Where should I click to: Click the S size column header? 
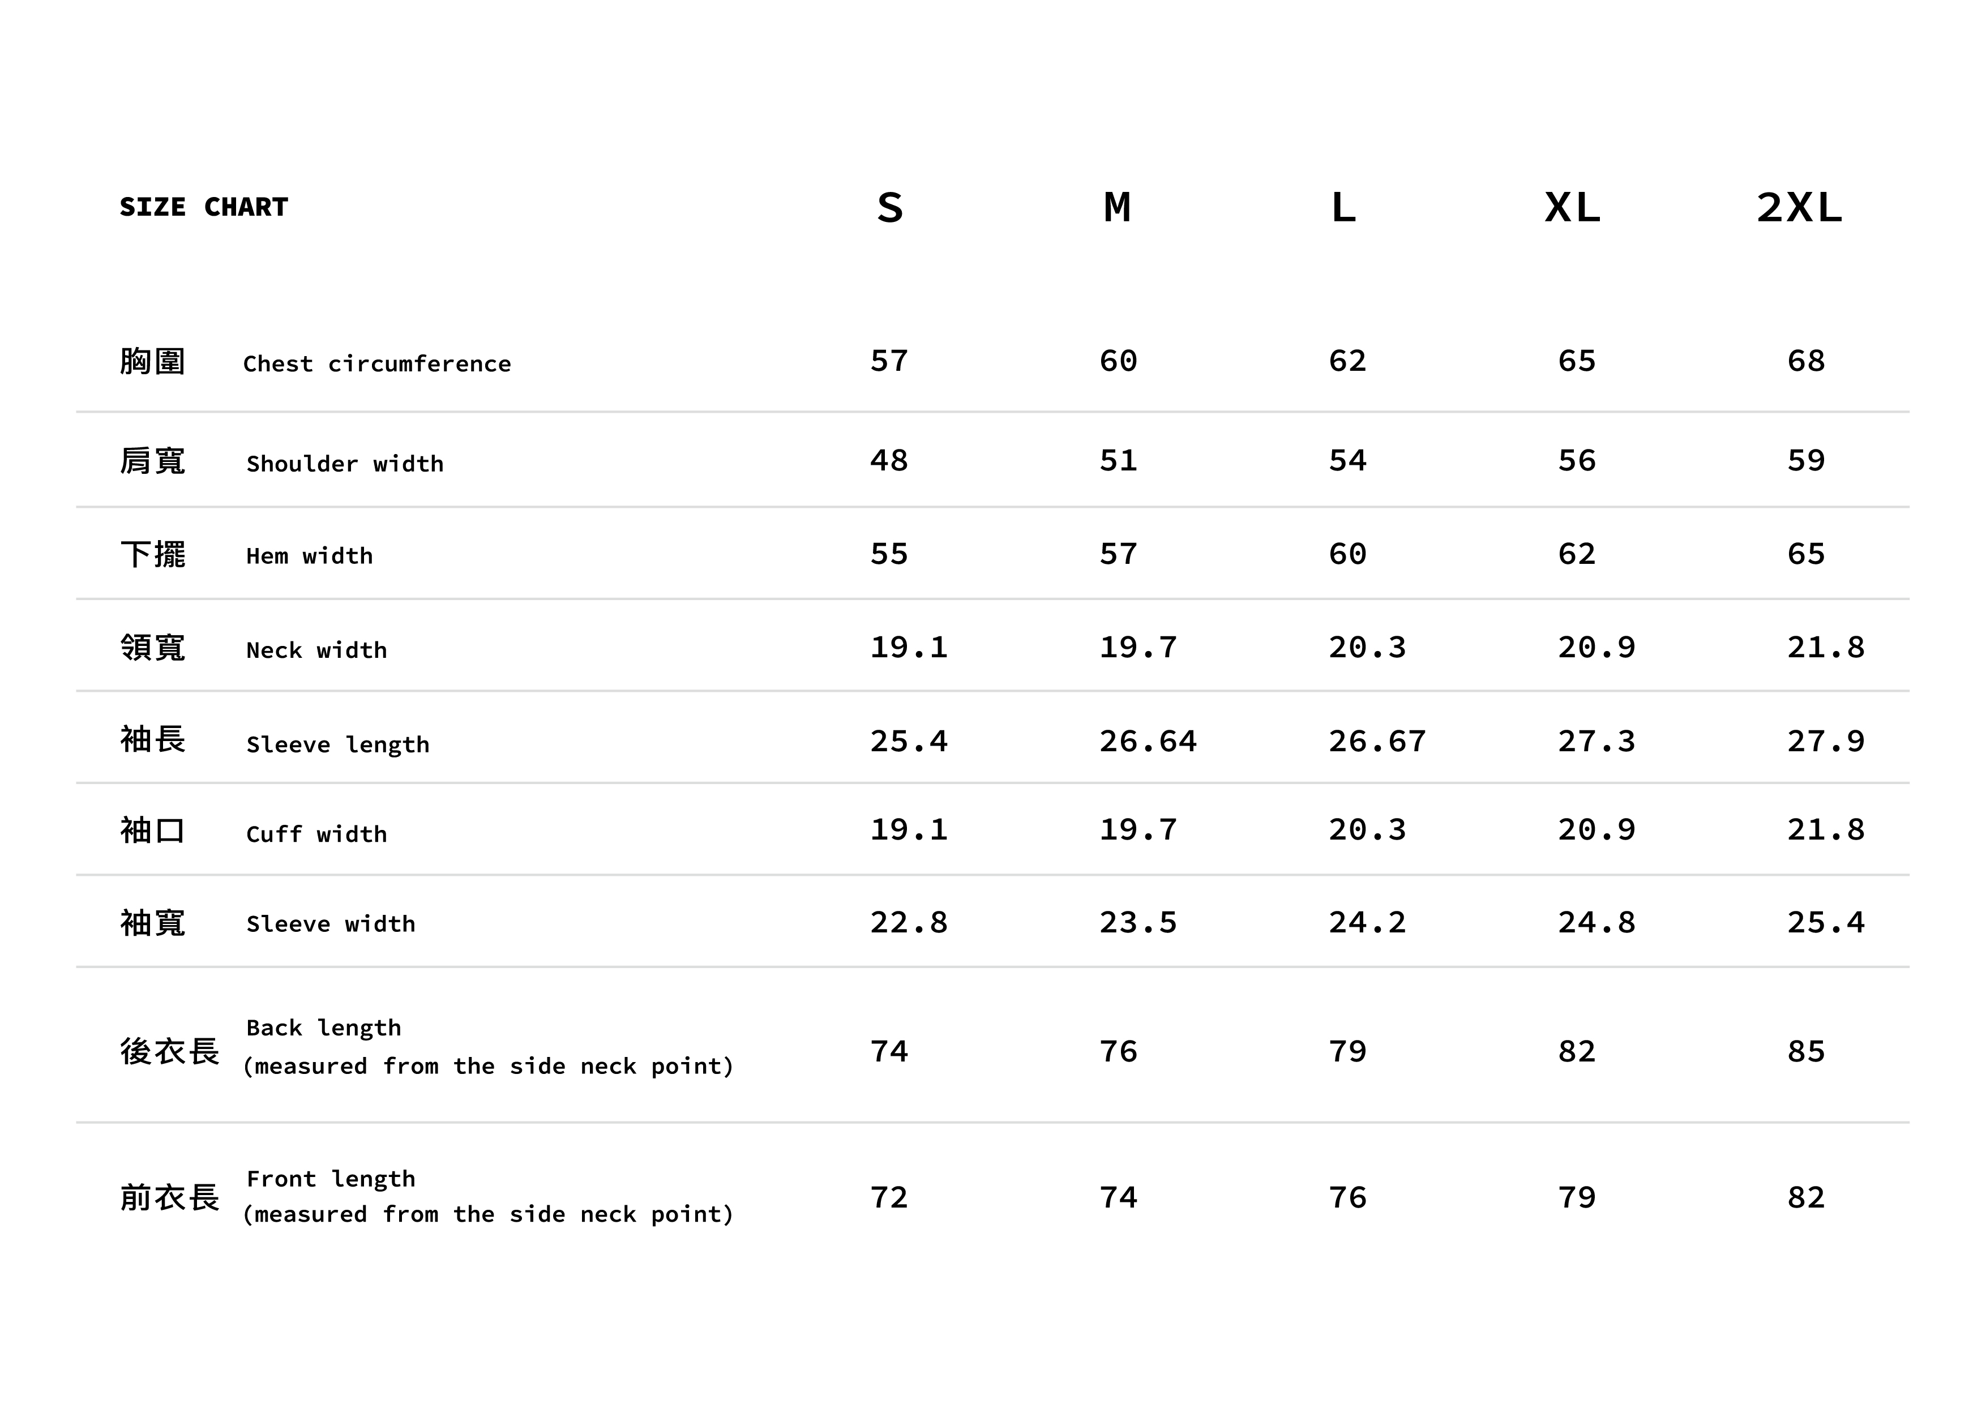(889, 208)
